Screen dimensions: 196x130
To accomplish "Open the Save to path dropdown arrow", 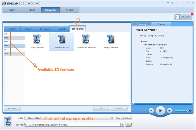I will [122, 125].
